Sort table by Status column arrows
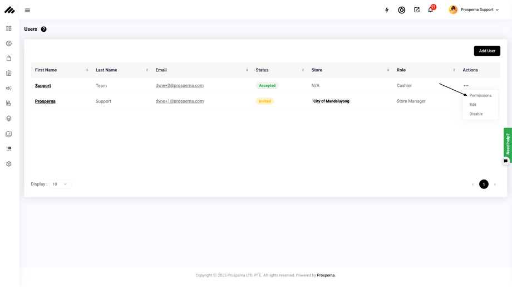The height and width of the screenshot is (287, 512). 303,70
